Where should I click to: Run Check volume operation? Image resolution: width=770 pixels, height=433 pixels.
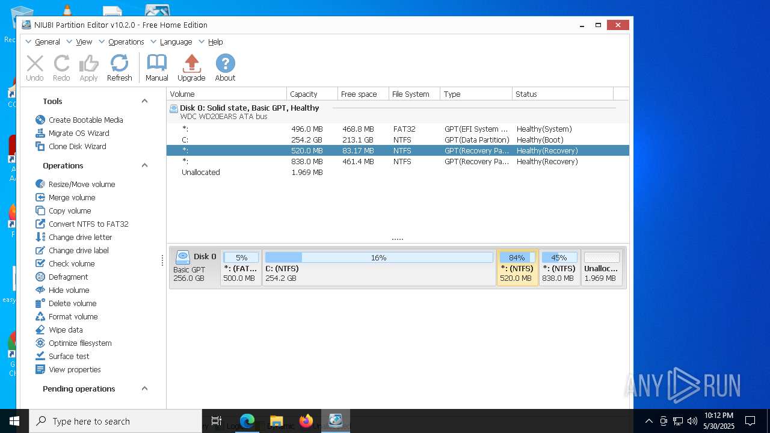[65, 263]
